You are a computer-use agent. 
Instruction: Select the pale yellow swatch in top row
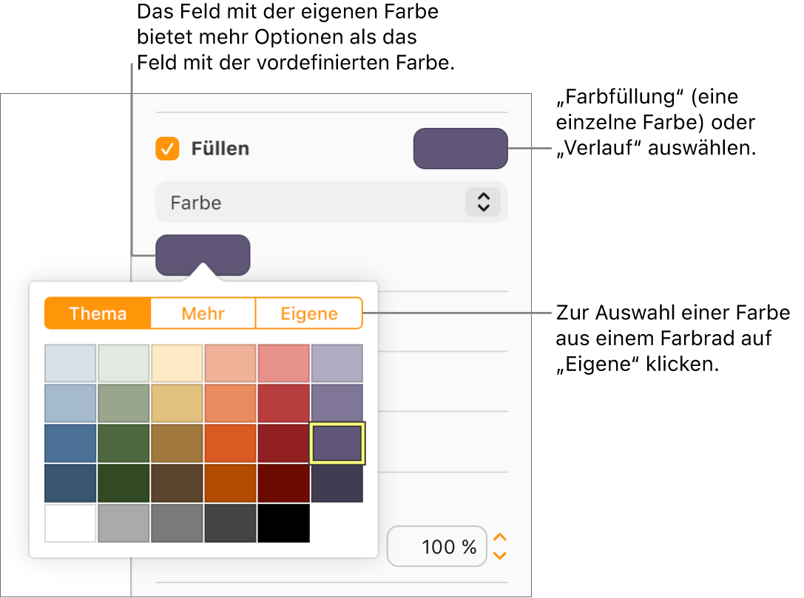tap(177, 362)
